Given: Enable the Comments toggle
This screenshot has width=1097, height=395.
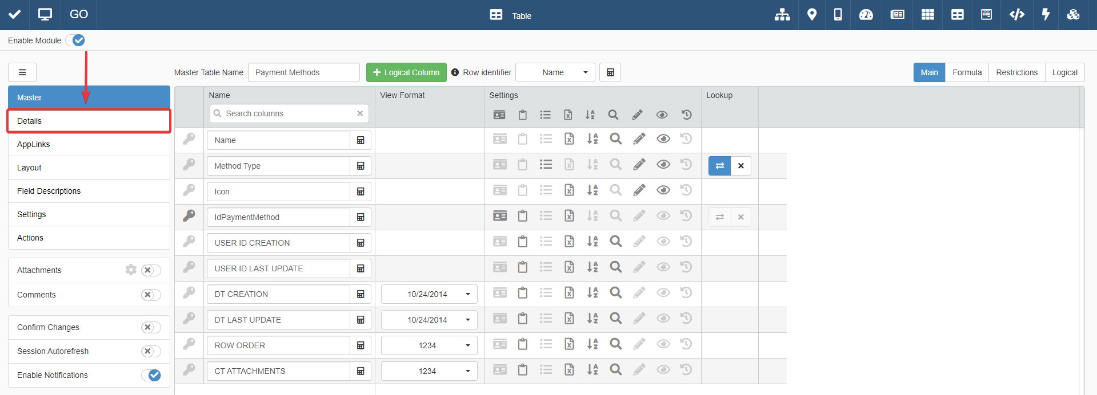Looking at the screenshot, I should point(151,295).
